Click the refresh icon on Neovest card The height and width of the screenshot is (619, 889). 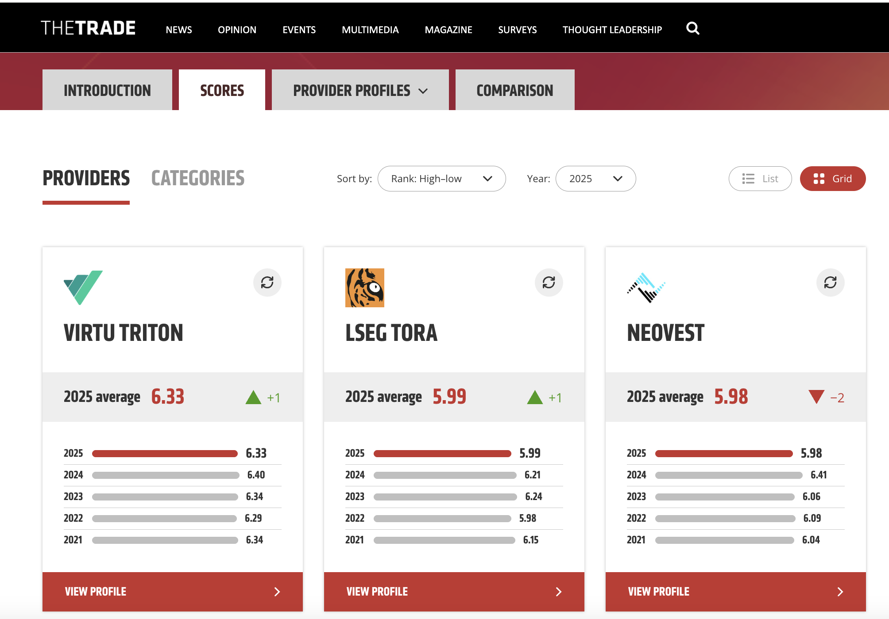coord(830,283)
